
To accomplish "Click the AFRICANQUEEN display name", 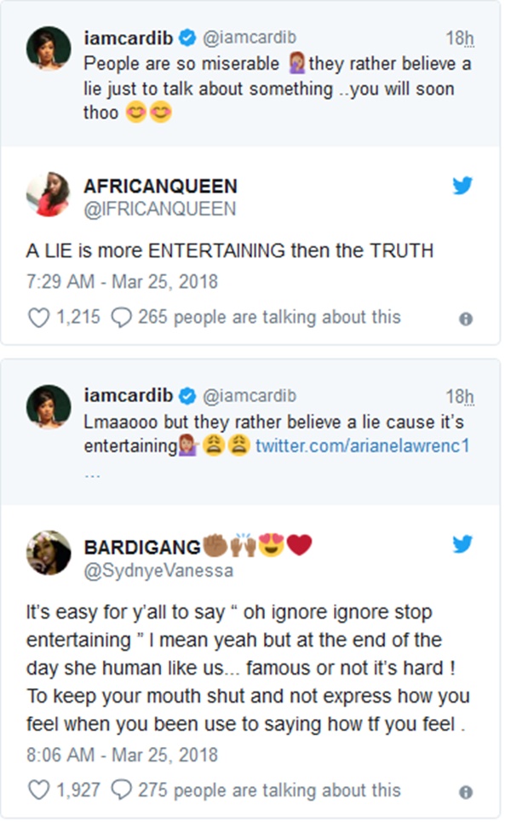I will pyautogui.click(x=161, y=187).
